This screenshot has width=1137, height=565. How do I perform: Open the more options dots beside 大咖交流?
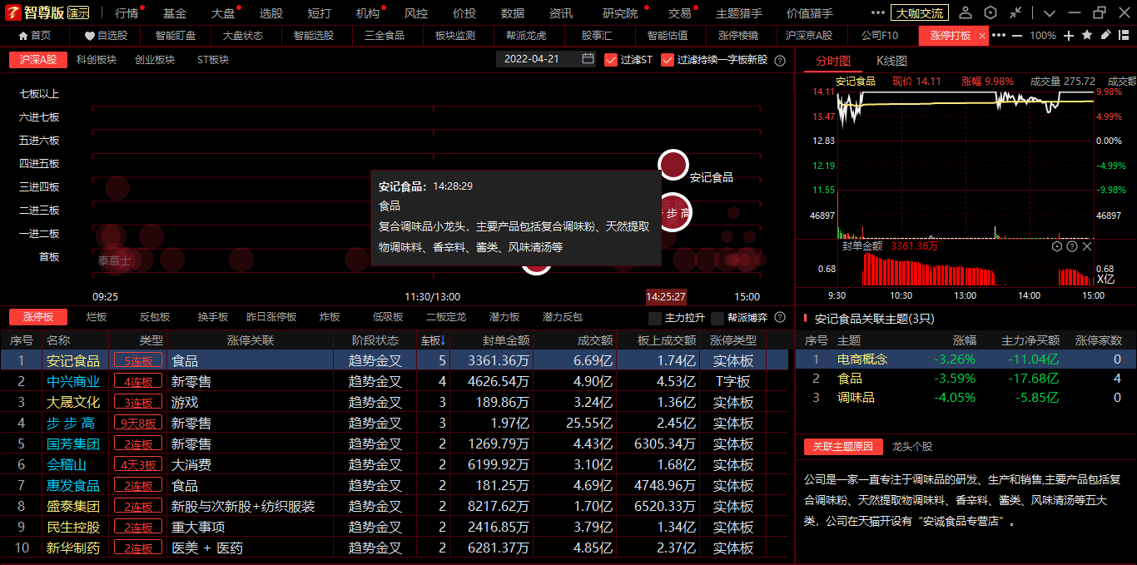[878, 13]
